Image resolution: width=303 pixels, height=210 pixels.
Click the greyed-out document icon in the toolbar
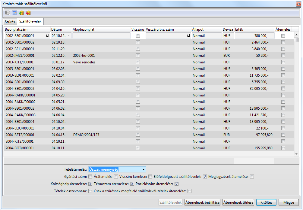8,13
